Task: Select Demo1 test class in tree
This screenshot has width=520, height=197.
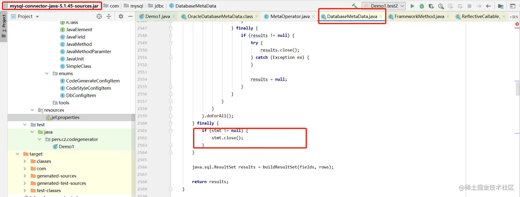Action: point(63,147)
